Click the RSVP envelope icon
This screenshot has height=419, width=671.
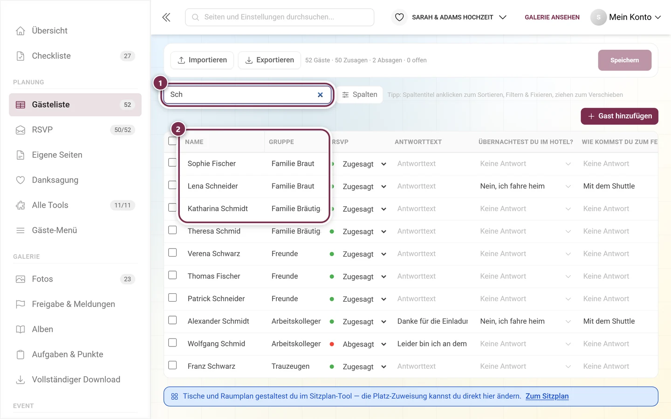(x=21, y=130)
